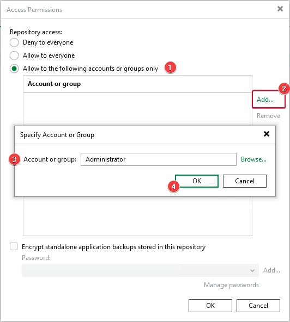
Task: Close the Specify Account or Group dialog
Action: tap(267, 134)
